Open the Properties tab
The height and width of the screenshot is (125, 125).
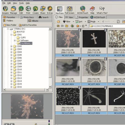coord(82,17)
